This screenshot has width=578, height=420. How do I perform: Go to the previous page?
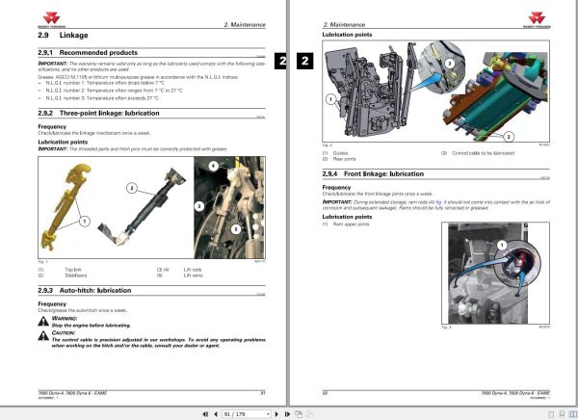pos(216,414)
